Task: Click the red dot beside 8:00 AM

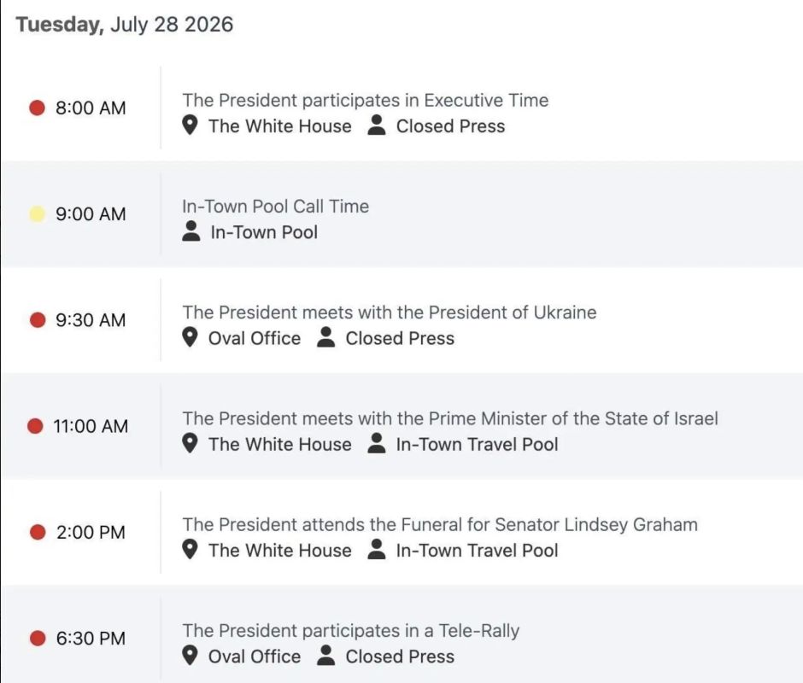Action: coord(37,108)
